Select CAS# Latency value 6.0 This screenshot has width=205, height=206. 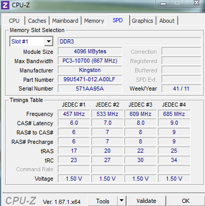(x=74, y=123)
